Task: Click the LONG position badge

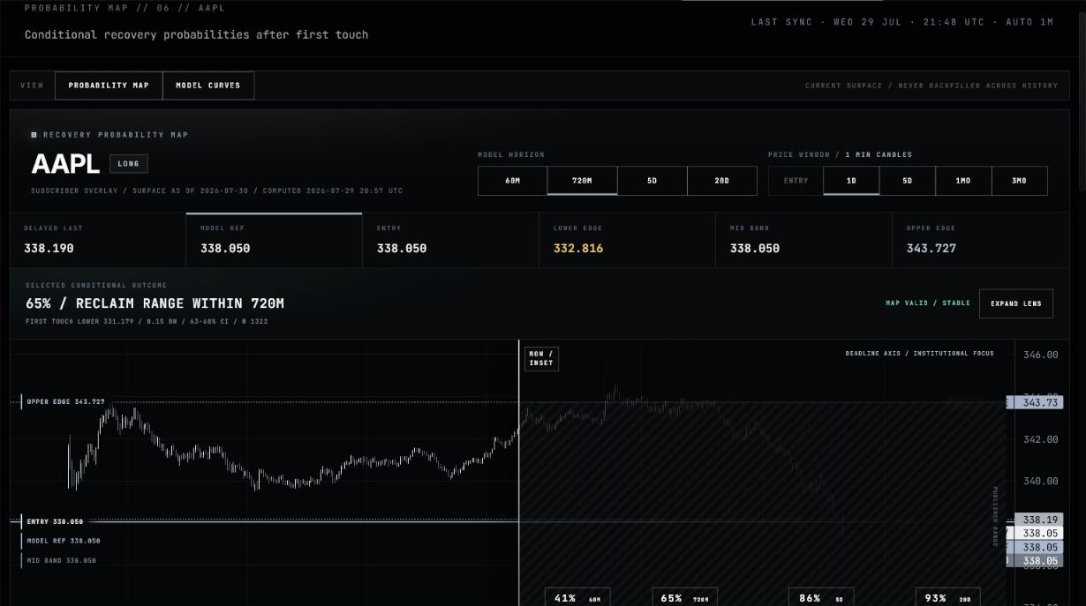Action: click(x=129, y=164)
